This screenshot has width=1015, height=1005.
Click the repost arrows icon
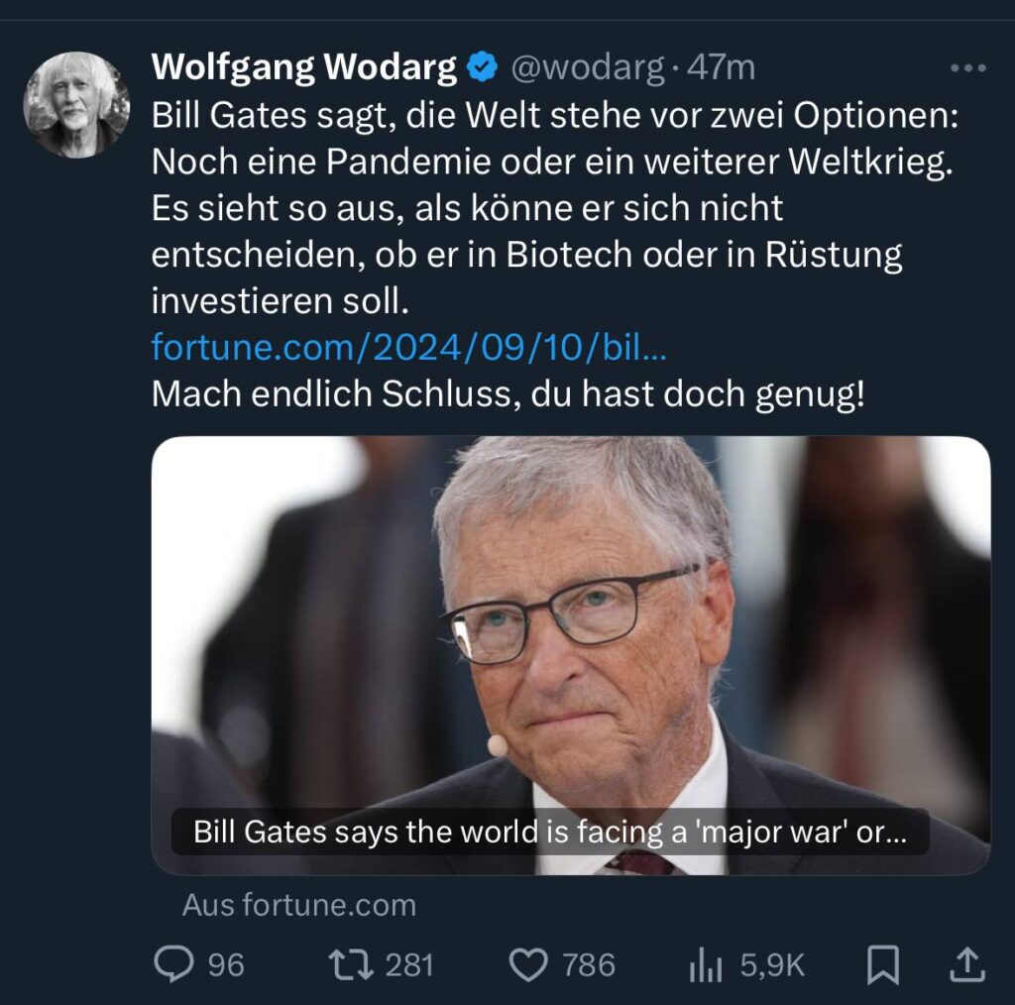click(351, 964)
